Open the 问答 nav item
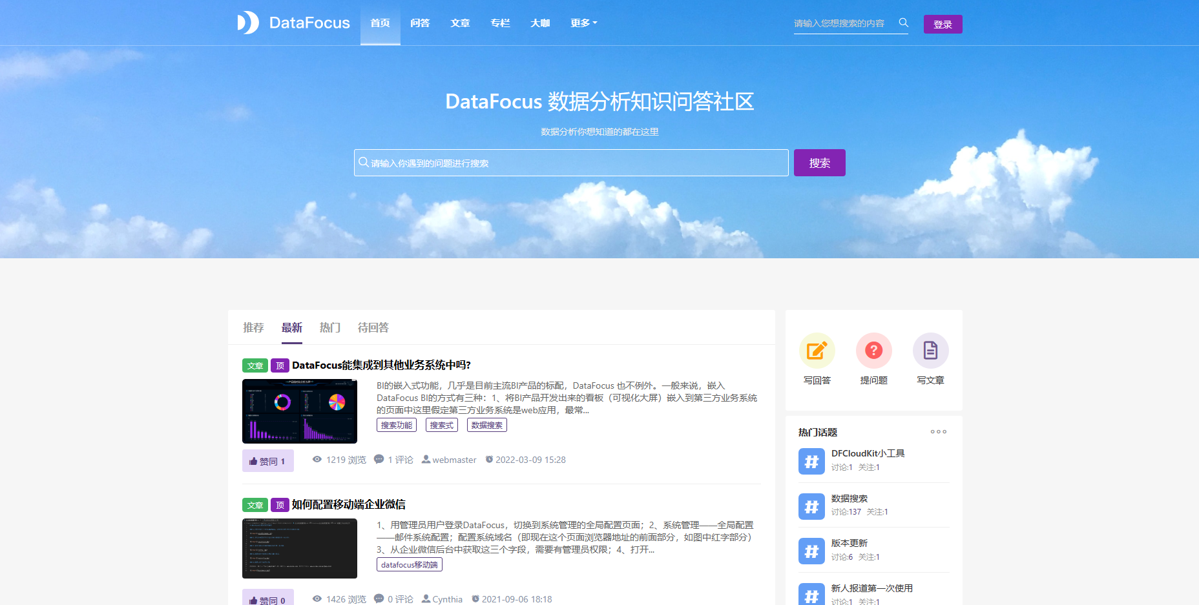Screen dimensions: 1199x605 [421, 23]
